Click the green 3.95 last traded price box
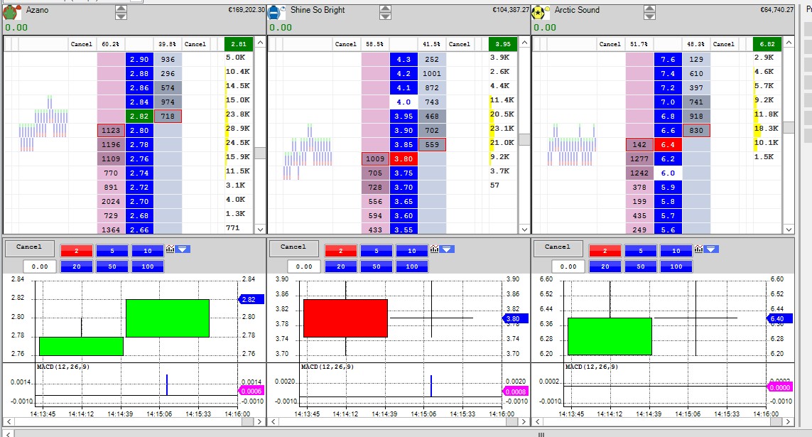 point(502,44)
